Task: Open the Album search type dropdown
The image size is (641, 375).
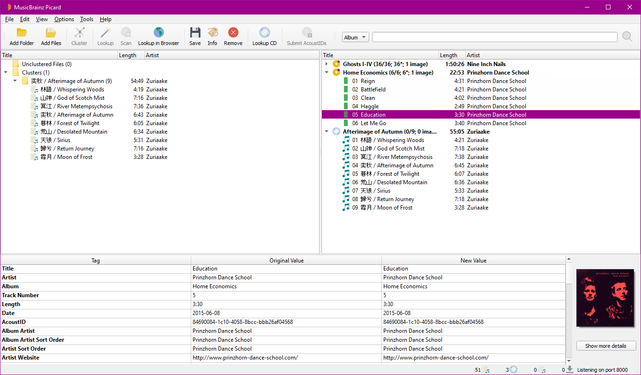Action: pos(356,37)
